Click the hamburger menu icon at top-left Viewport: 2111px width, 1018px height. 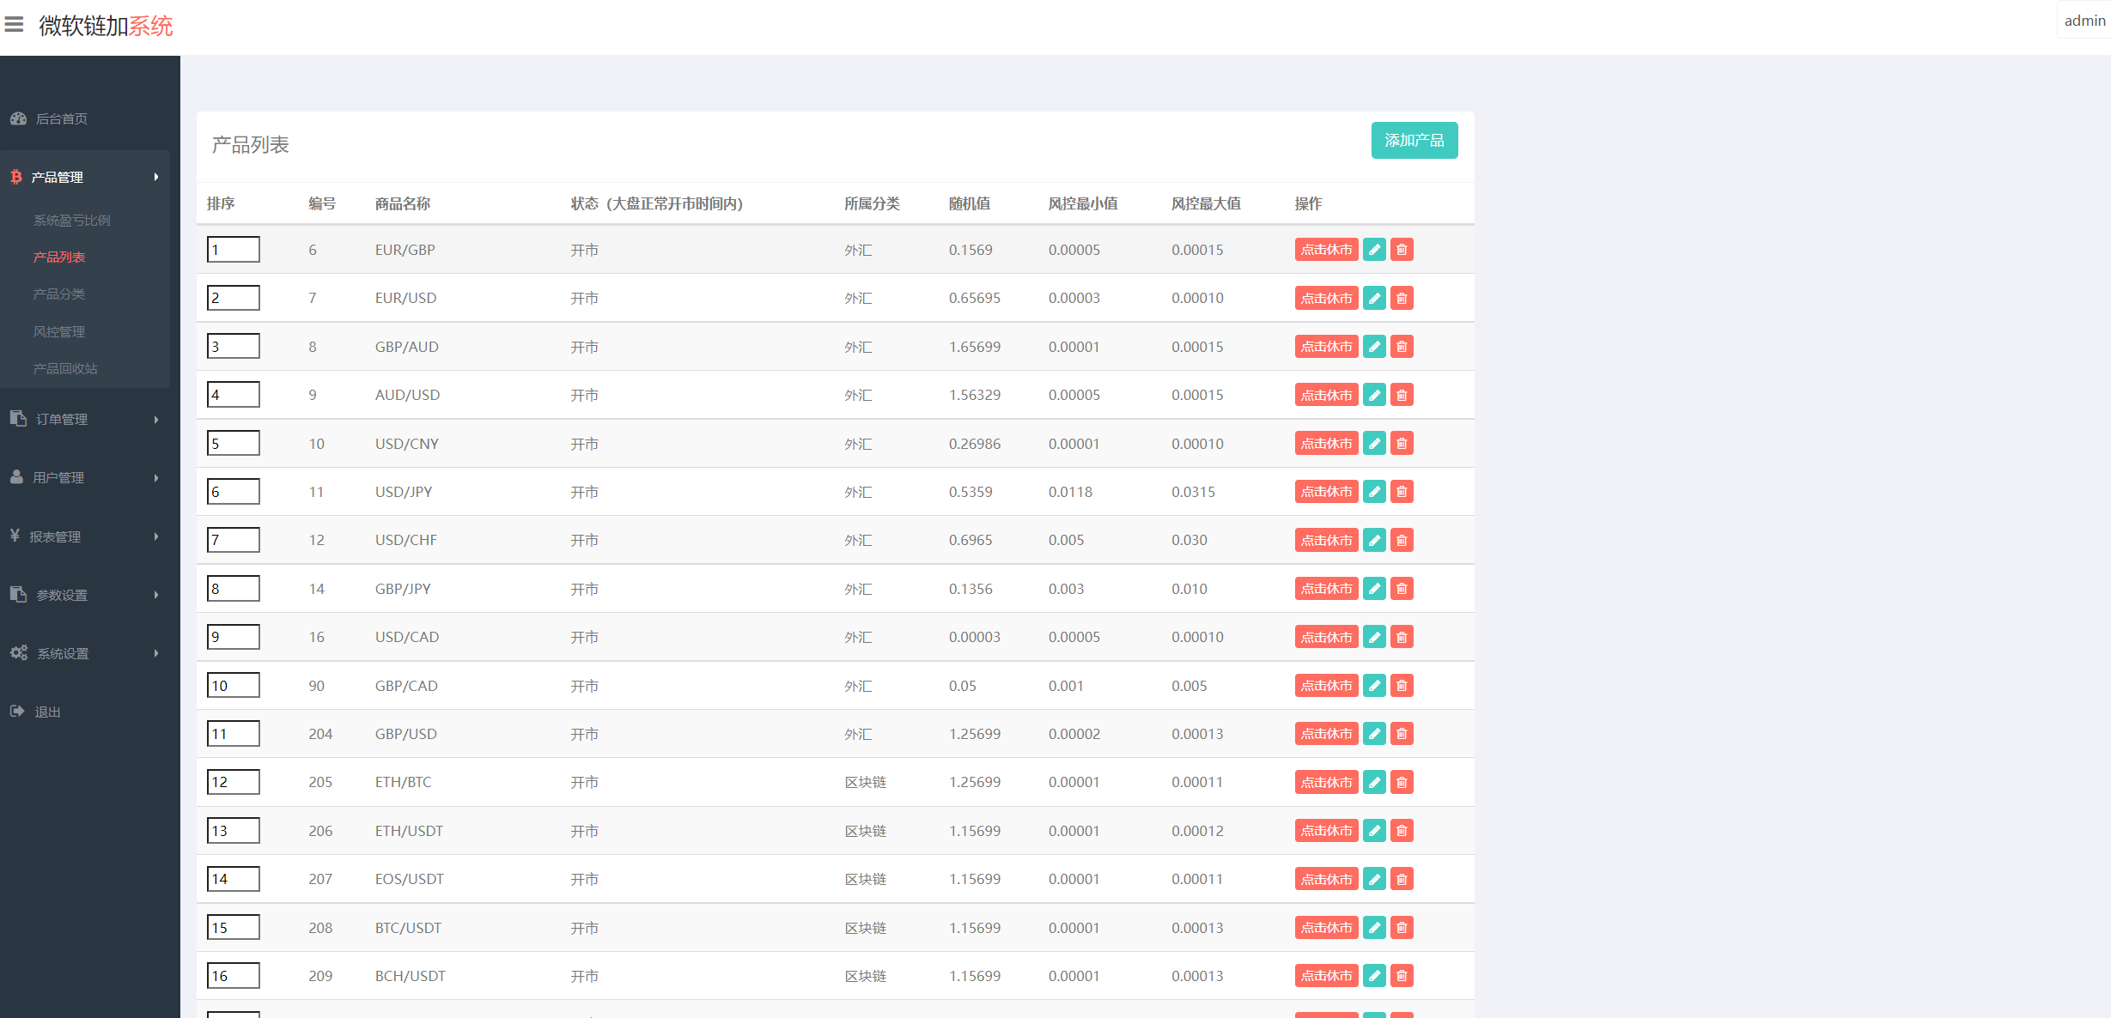[x=15, y=24]
